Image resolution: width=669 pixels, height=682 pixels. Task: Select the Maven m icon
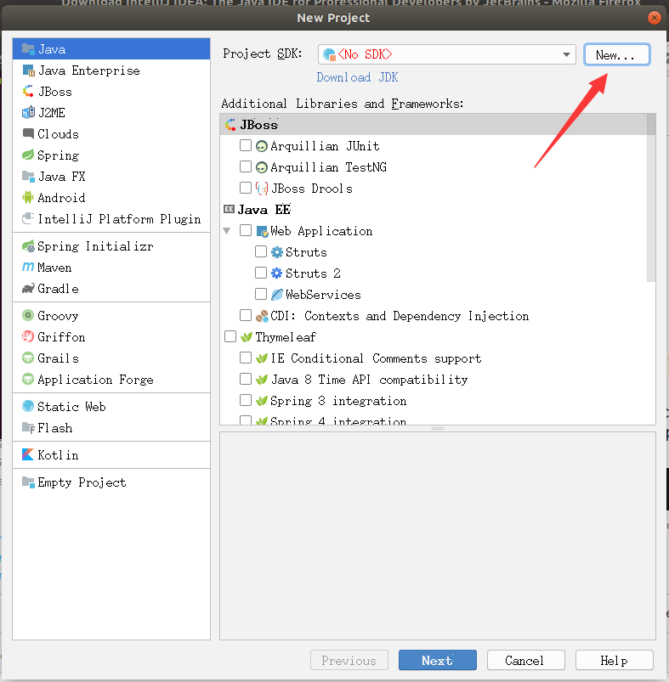point(28,267)
